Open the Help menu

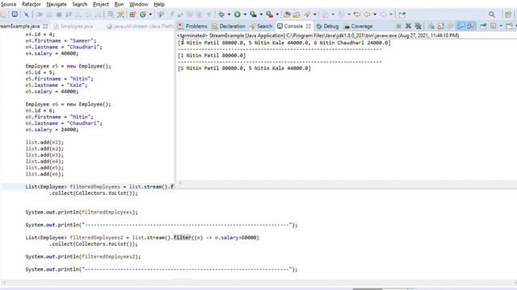pos(159,4)
